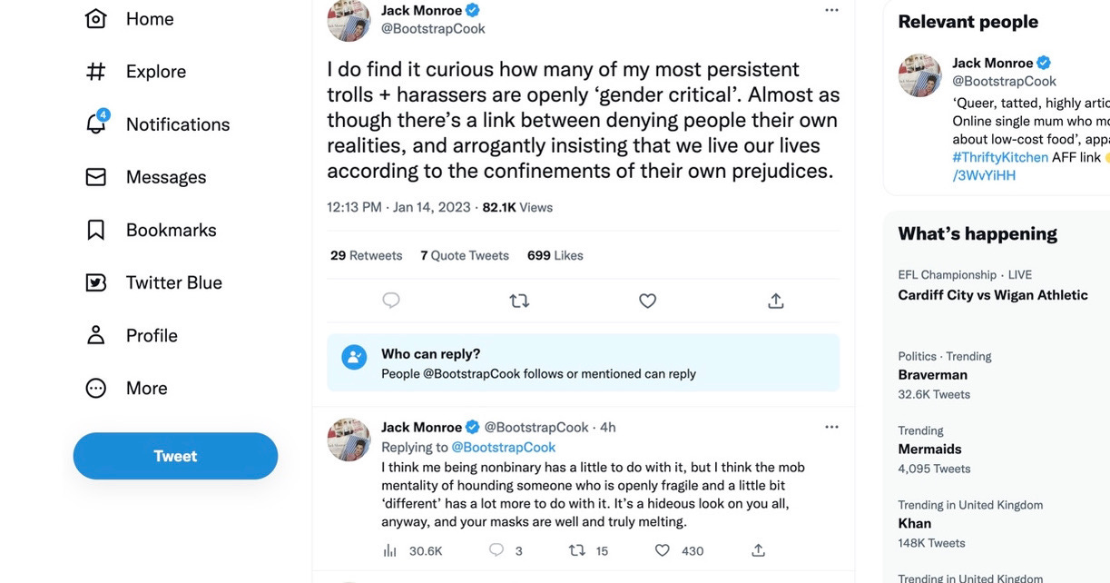This screenshot has width=1110, height=583.
Task: Click the reply icon under main tweet
Action: pos(391,301)
